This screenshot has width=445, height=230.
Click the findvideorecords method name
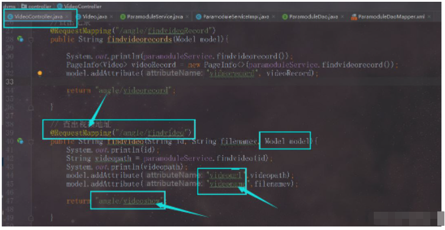[140, 39]
